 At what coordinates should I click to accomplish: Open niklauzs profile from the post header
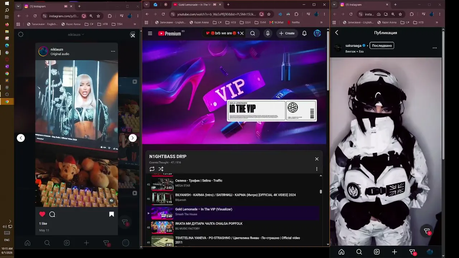point(57,49)
